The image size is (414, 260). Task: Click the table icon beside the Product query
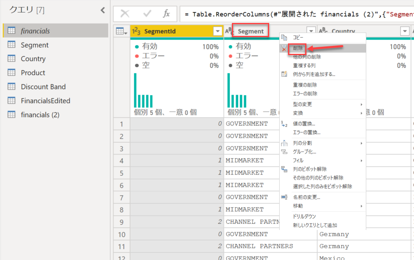[x=11, y=72]
